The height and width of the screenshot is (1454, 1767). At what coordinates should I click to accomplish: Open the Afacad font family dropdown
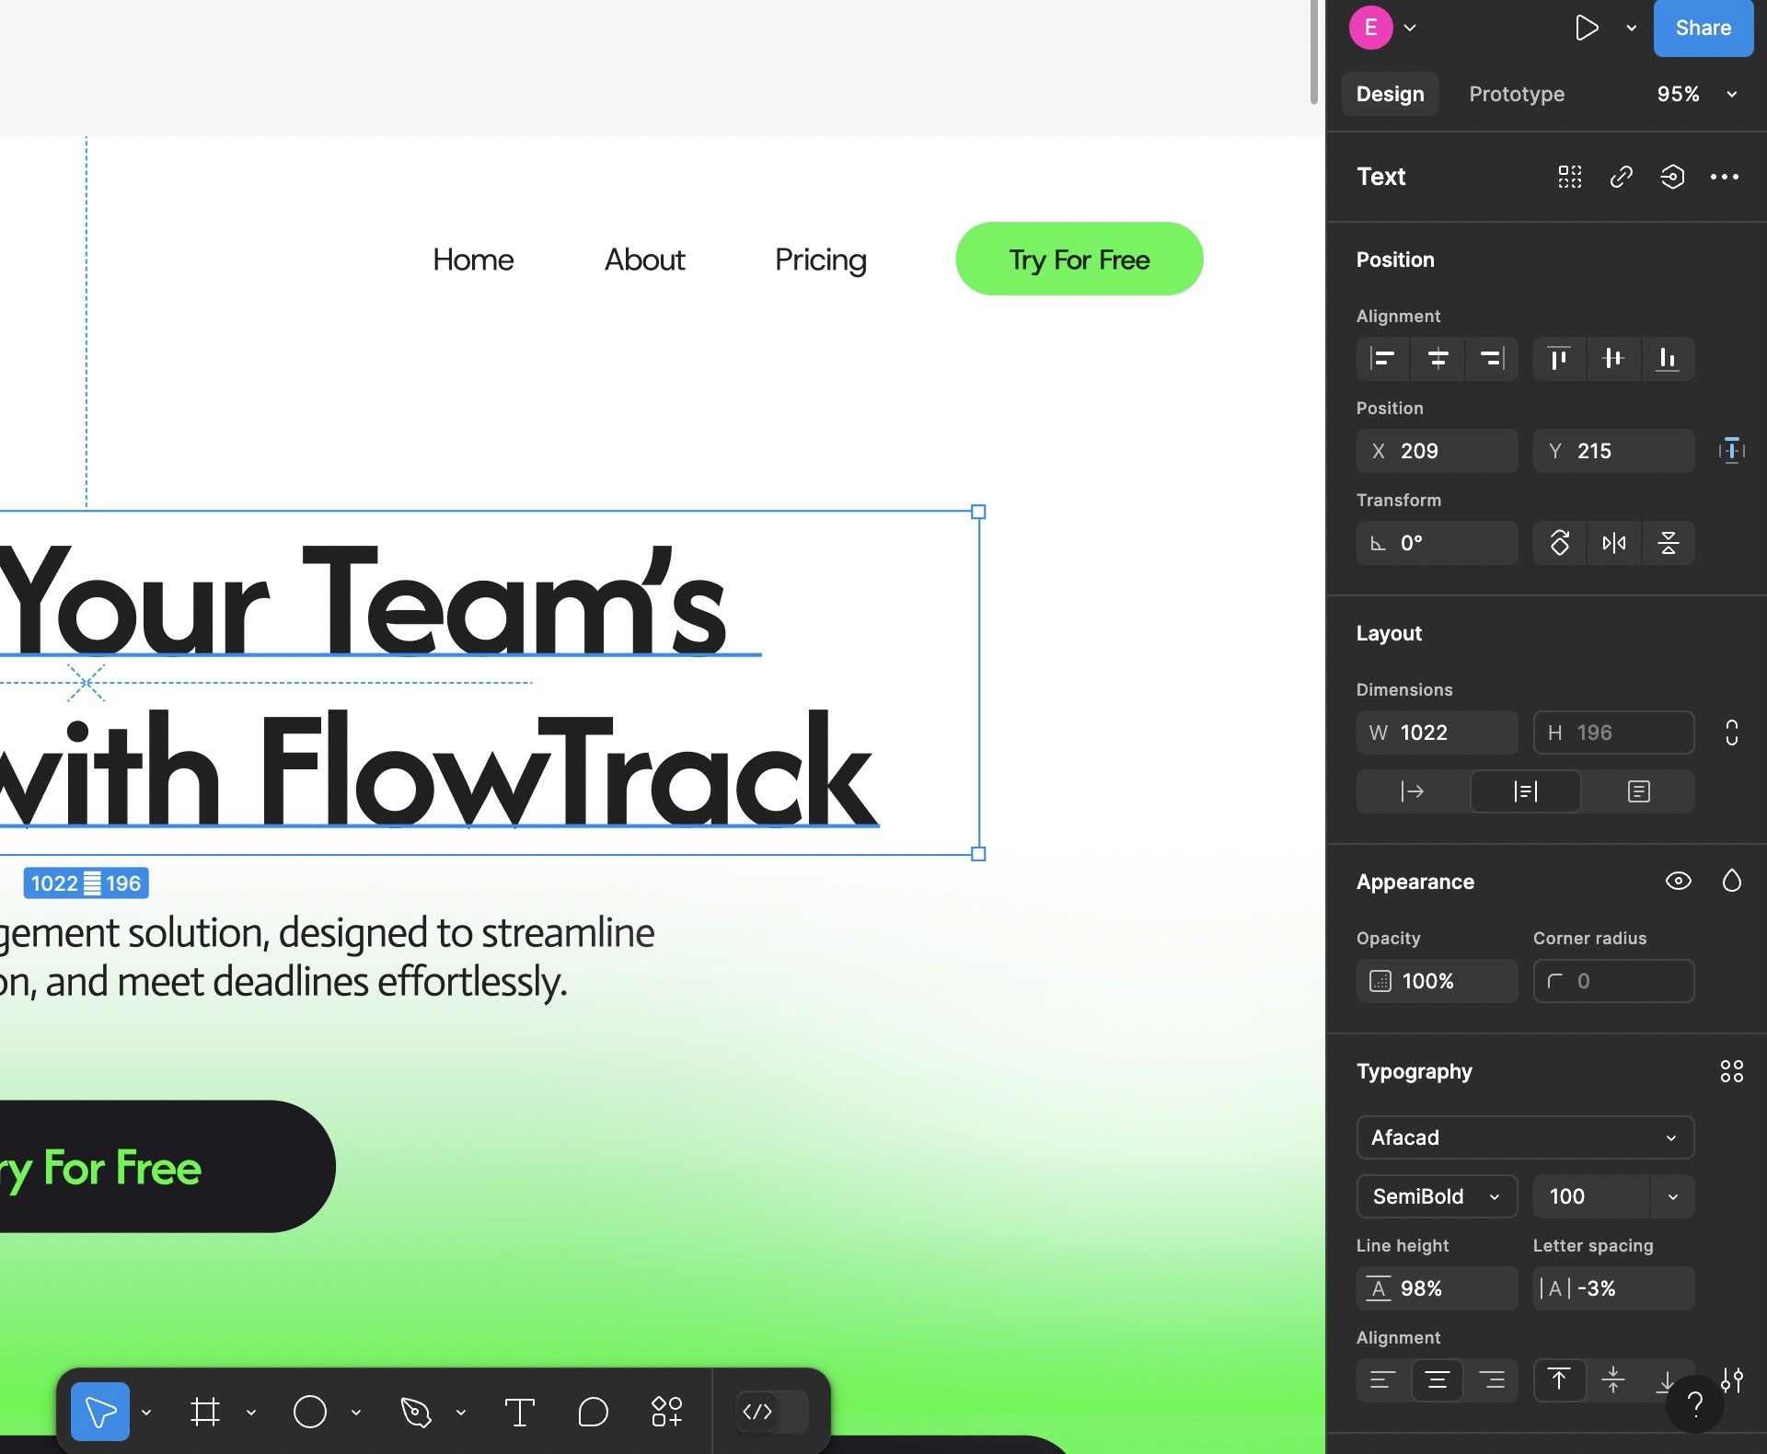point(1524,1137)
